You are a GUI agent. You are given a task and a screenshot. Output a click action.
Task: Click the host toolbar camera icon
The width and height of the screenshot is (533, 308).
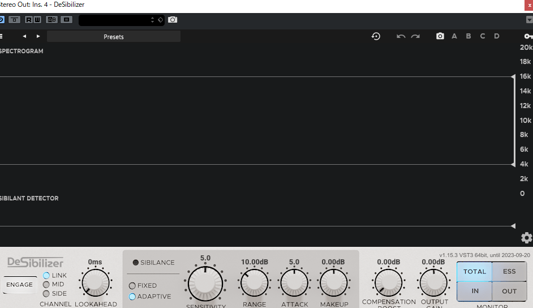click(x=173, y=20)
